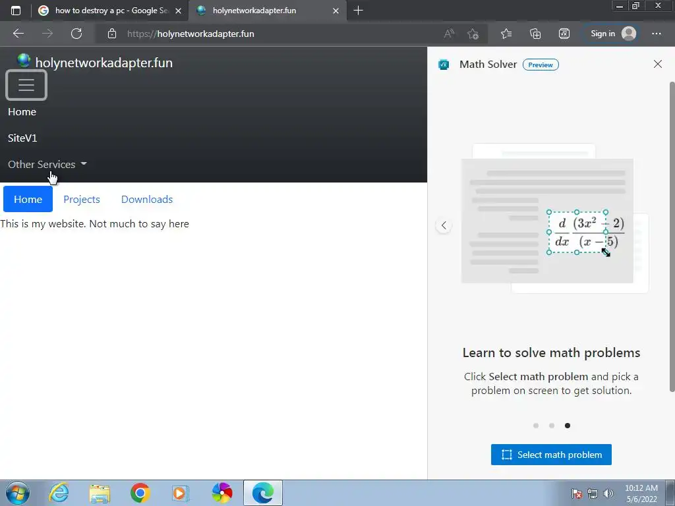Click the Preview badge

click(x=541, y=65)
